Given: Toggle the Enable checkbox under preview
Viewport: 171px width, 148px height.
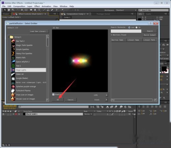Looking at the screenshot, I should 53,94.
